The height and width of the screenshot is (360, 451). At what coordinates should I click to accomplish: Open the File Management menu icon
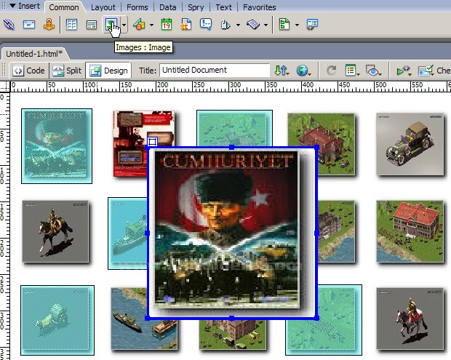282,71
